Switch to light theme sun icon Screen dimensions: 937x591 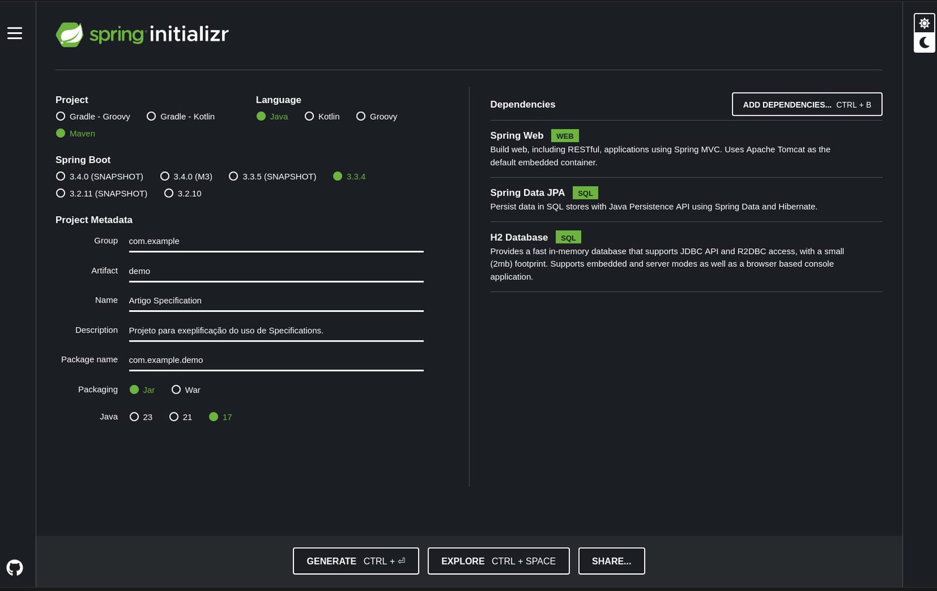click(924, 23)
